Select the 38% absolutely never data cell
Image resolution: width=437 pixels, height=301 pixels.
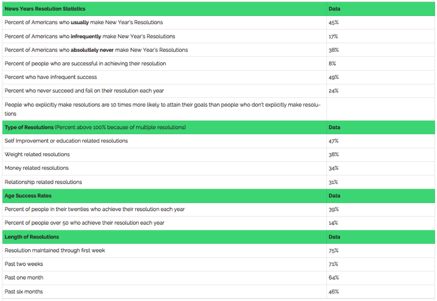tap(334, 50)
